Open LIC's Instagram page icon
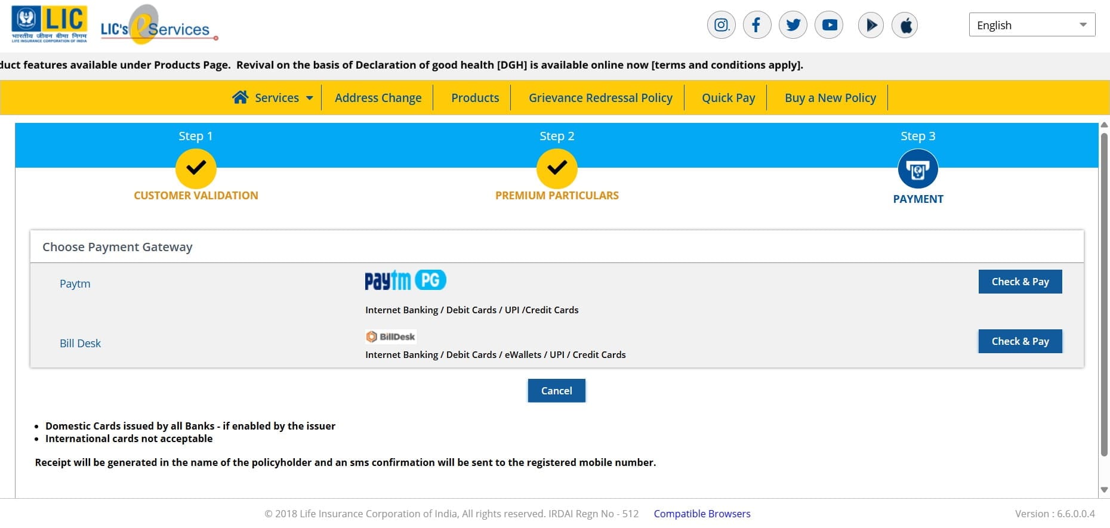The image size is (1110, 528). tap(721, 25)
